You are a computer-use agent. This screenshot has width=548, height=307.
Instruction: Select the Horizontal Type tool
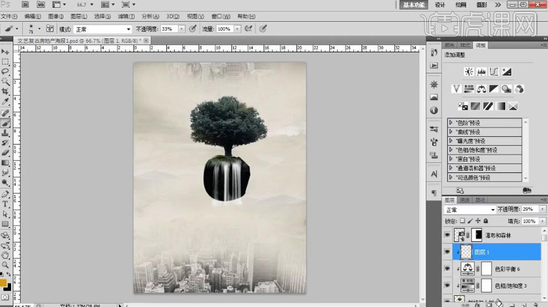5,204
